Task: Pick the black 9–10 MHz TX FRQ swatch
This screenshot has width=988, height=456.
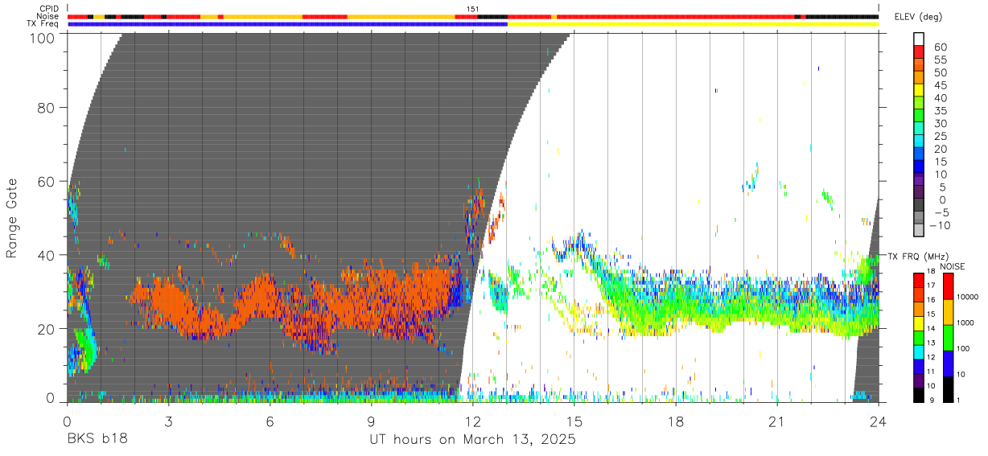Action: coord(918,395)
